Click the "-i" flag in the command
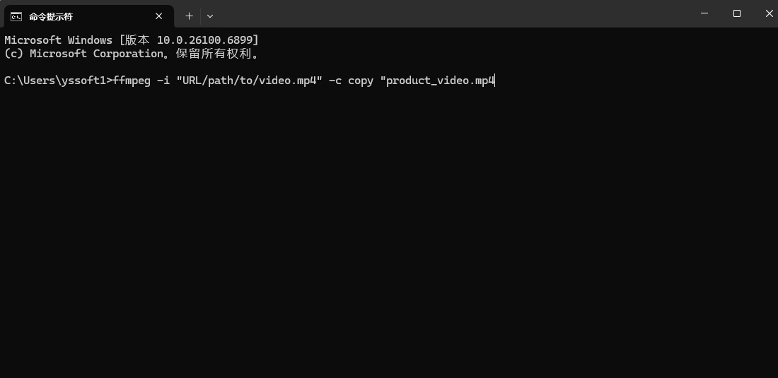This screenshot has height=378, width=778. tap(163, 81)
